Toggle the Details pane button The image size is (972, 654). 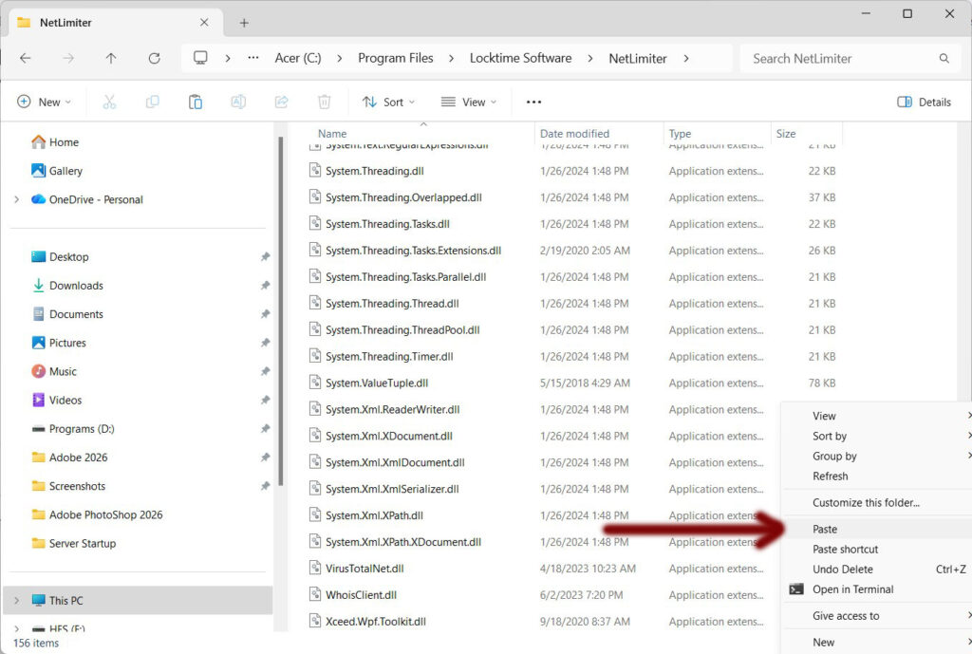click(924, 102)
